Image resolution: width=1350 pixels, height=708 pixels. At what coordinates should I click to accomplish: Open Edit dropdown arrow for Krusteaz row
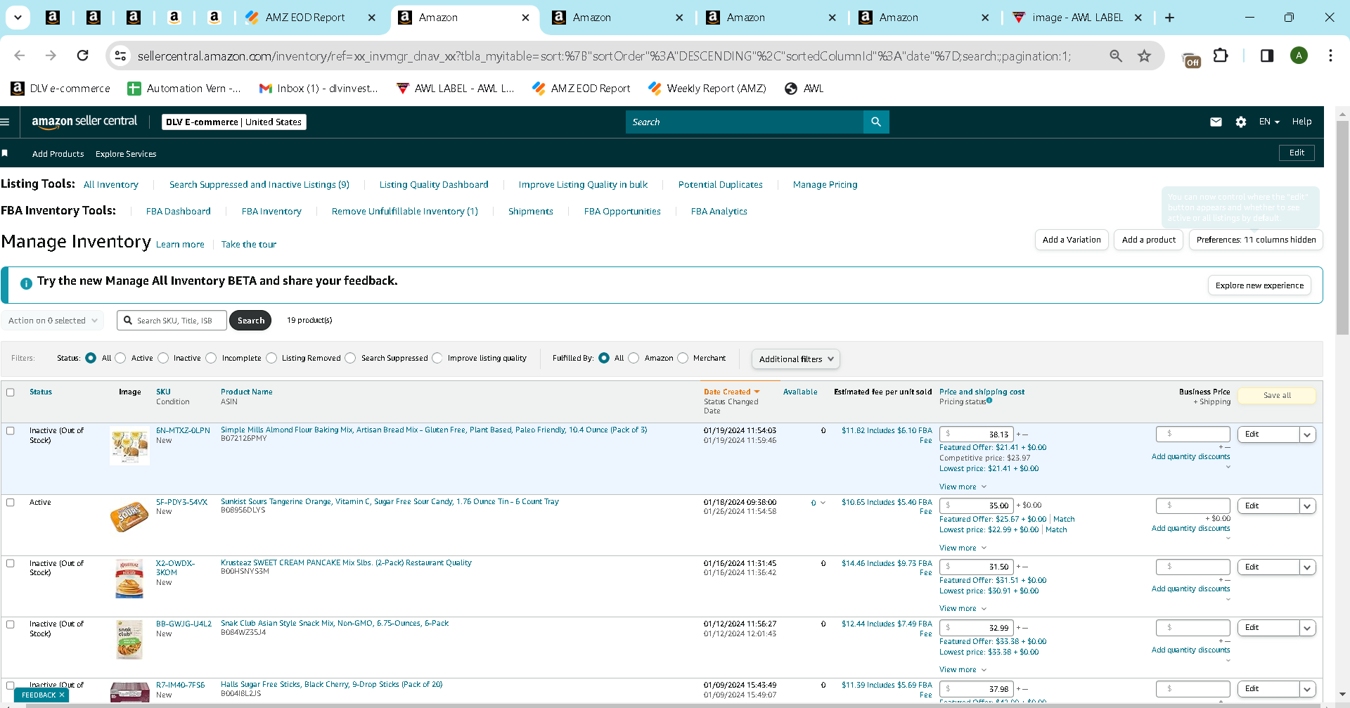click(1307, 567)
